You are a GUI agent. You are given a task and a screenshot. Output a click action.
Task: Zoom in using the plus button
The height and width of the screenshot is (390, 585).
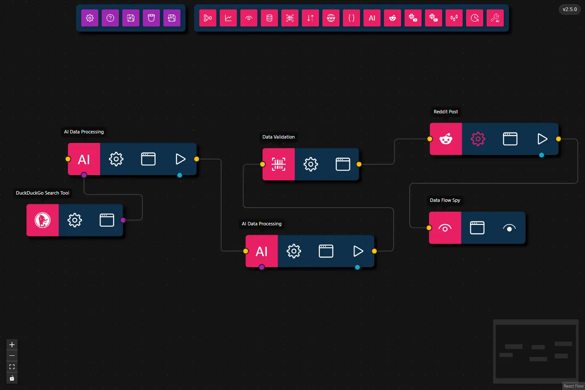[12, 345]
